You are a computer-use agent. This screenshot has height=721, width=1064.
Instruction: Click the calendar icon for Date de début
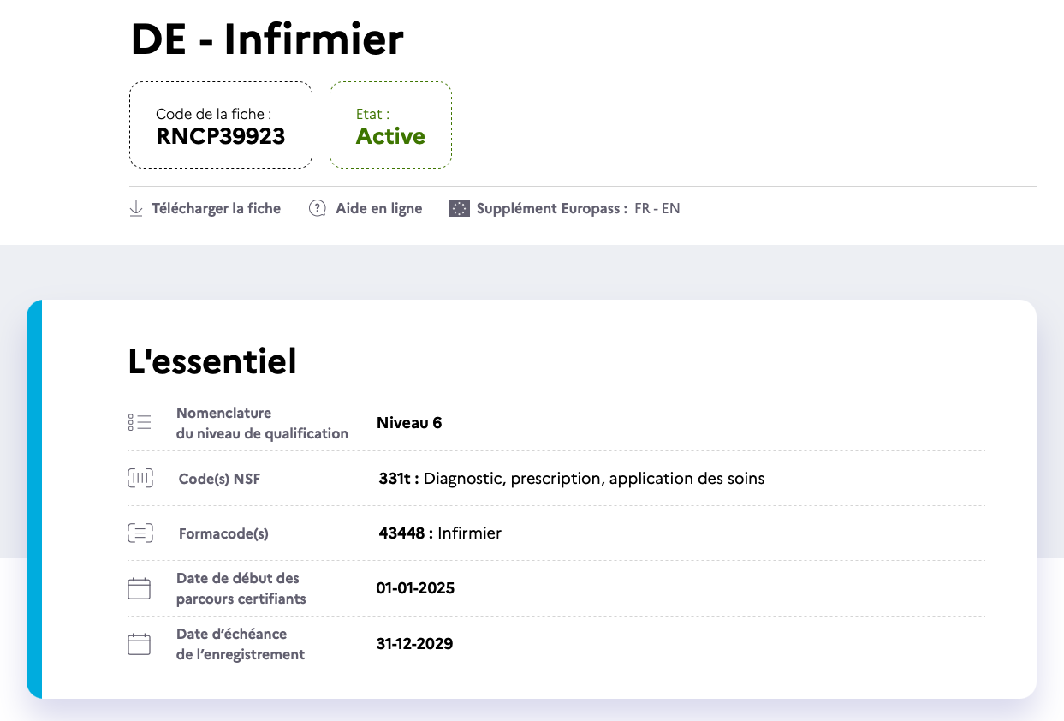139,588
